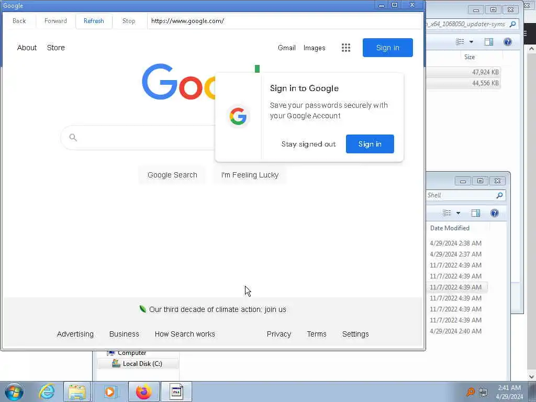
Task: Click the Stop button in browser toolbar
Action: click(x=129, y=21)
